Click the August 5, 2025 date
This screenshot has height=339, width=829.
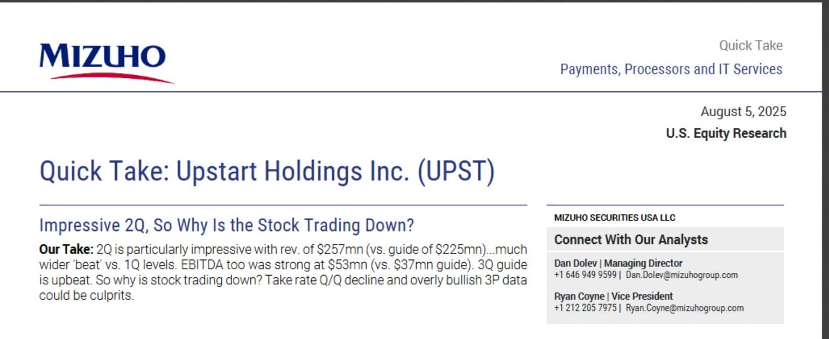coord(743,112)
